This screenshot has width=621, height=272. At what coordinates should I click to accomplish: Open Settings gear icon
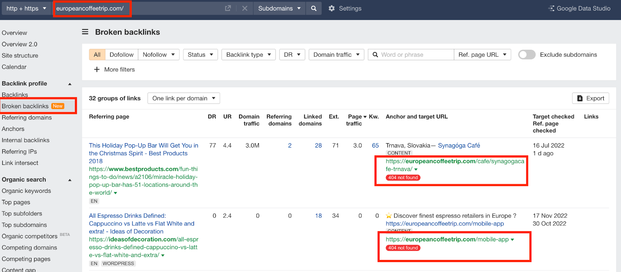click(331, 8)
